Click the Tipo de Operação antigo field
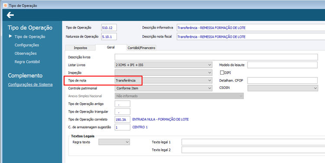The image size is (325, 163). (123, 104)
